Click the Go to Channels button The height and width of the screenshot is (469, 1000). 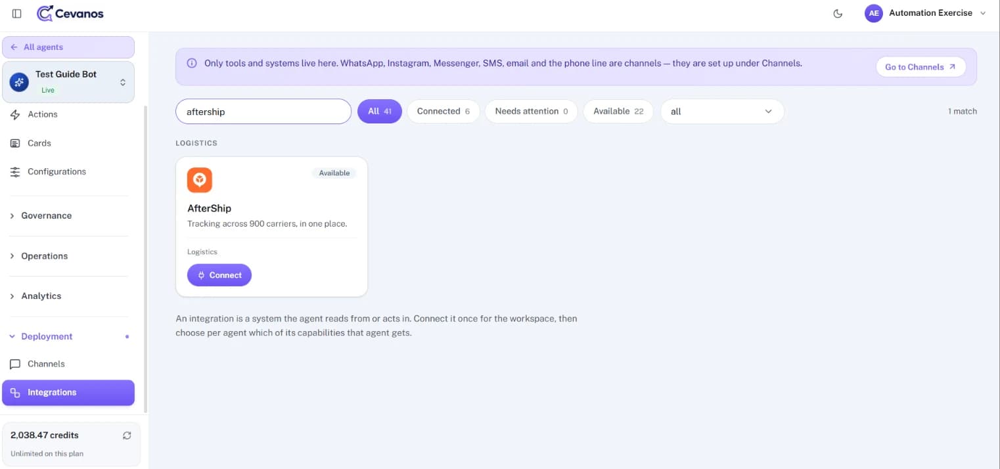coord(920,67)
